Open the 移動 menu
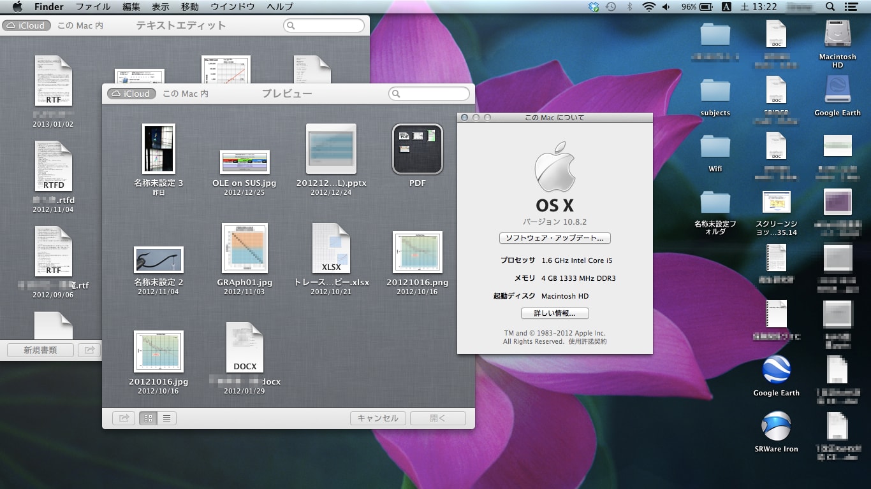Viewport: 871px width, 489px height. click(189, 7)
